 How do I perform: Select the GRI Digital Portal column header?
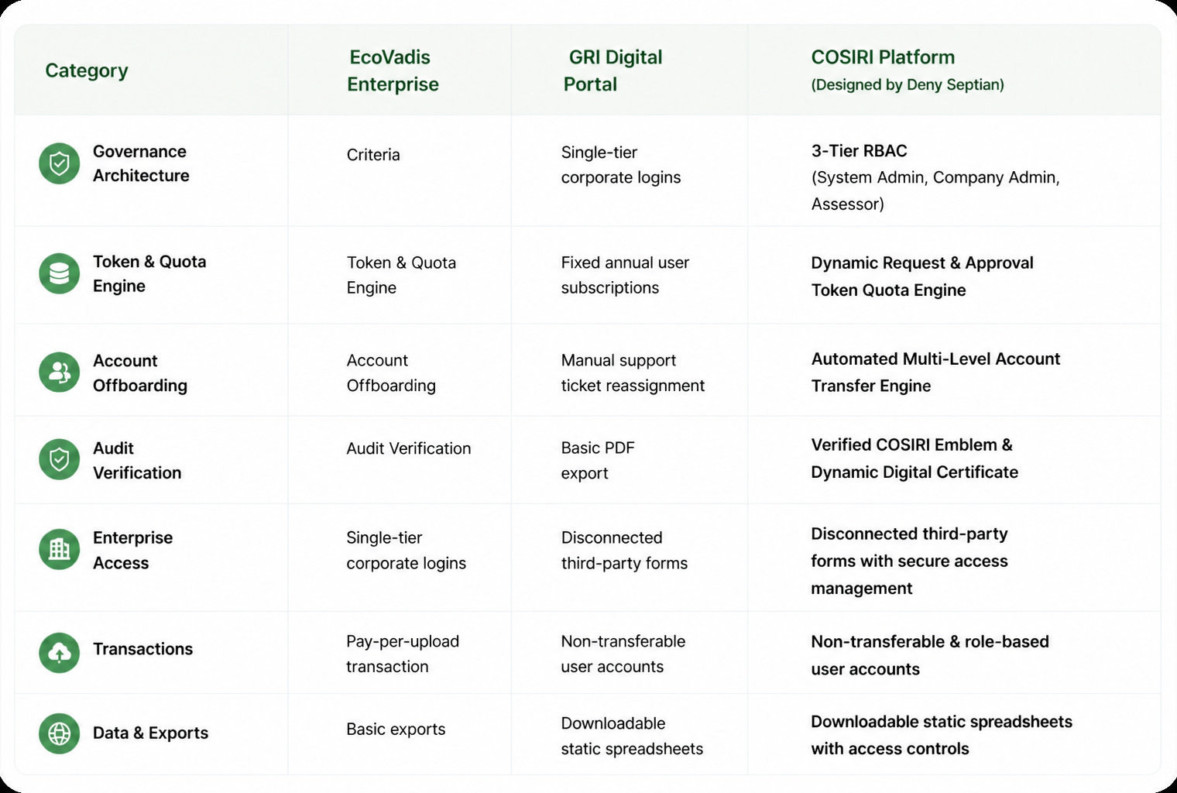click(613, 70)
